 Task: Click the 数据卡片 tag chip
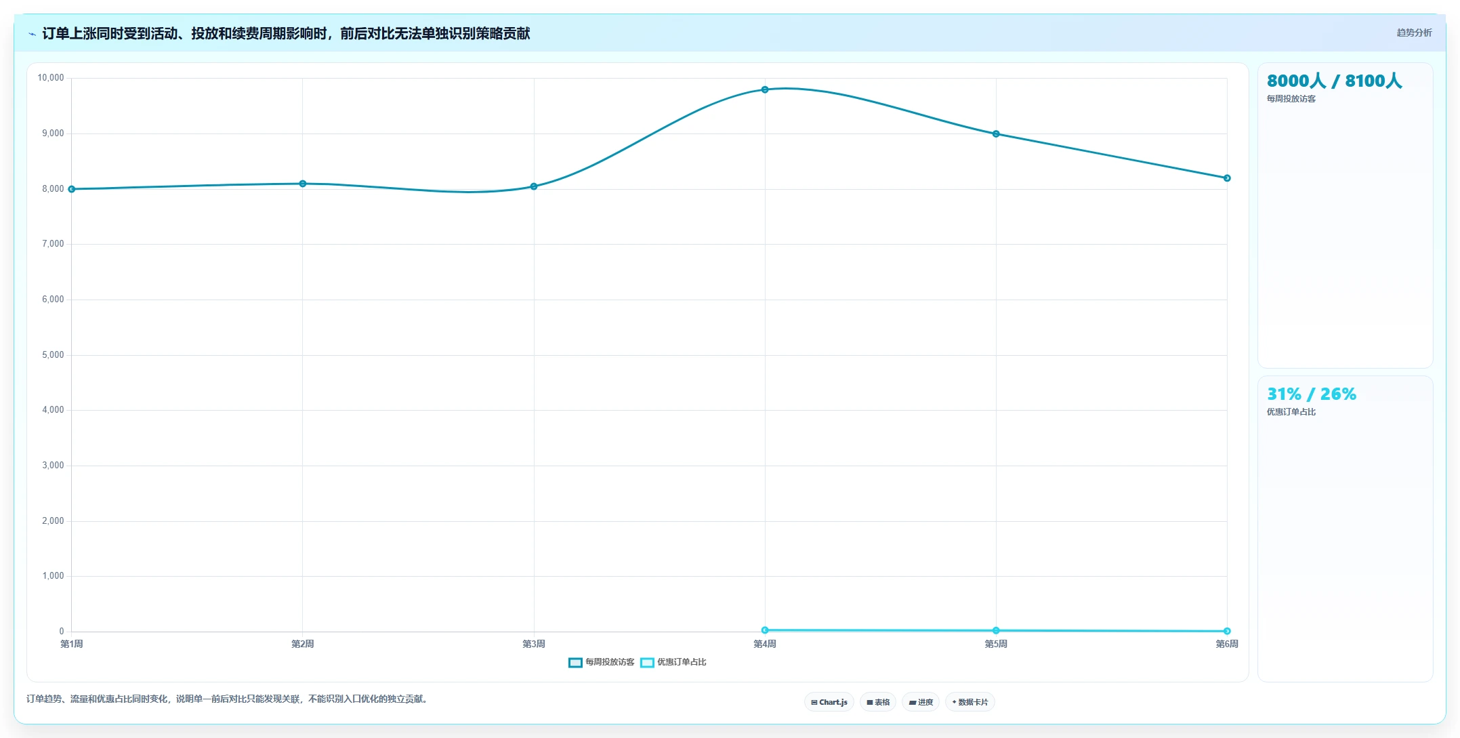click(x=970, y=702)
